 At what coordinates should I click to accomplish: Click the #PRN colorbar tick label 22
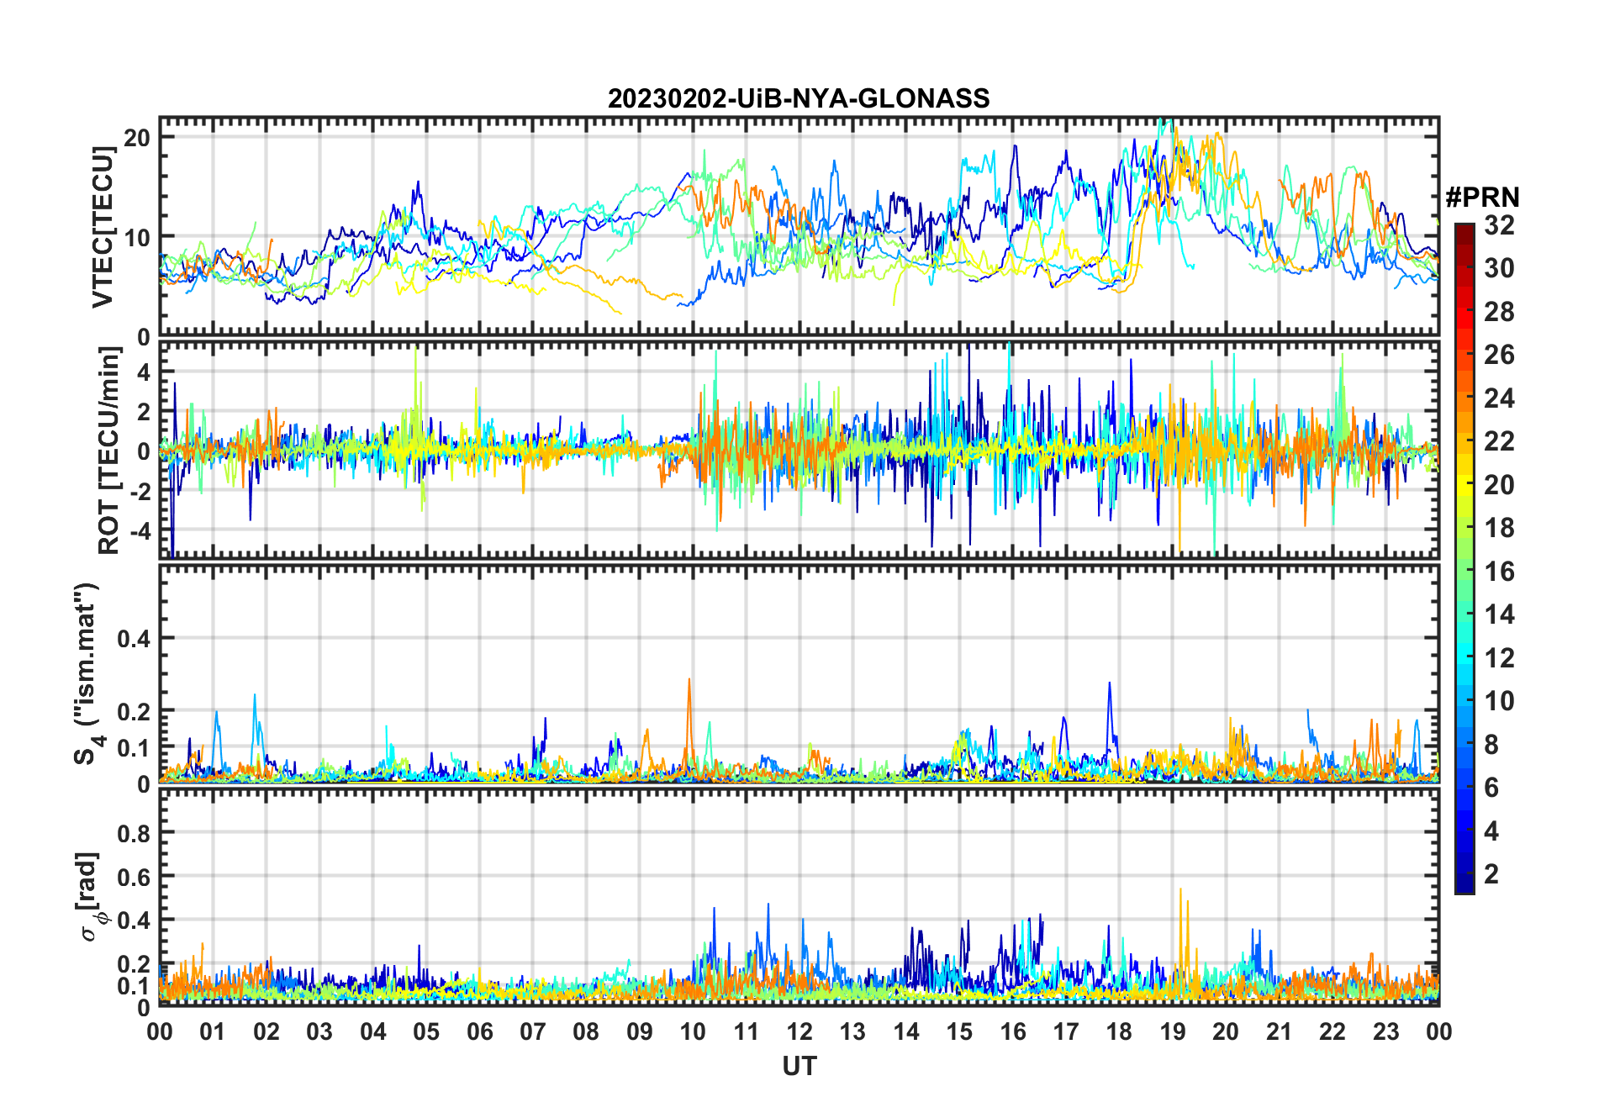tap(1499, 441)
